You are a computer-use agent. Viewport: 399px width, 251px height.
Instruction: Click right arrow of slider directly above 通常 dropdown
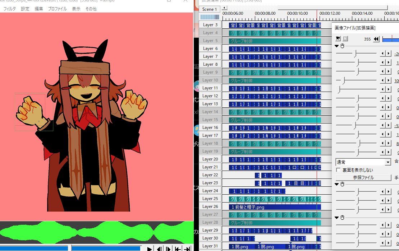[x=388, y=152]
